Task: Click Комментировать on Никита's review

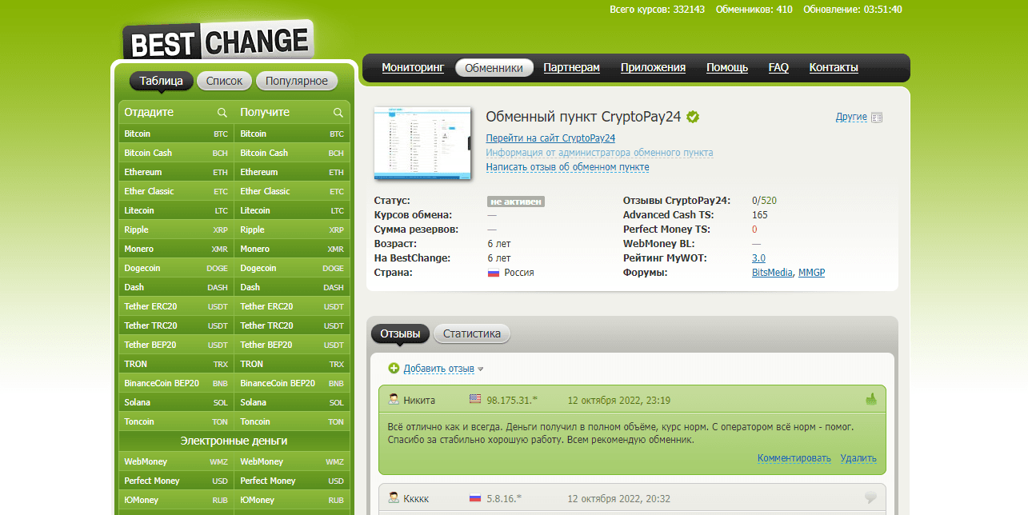Action: coord(794,458)
